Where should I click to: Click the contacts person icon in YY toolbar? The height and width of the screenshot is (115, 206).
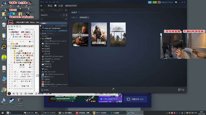[x=9, y=27]
